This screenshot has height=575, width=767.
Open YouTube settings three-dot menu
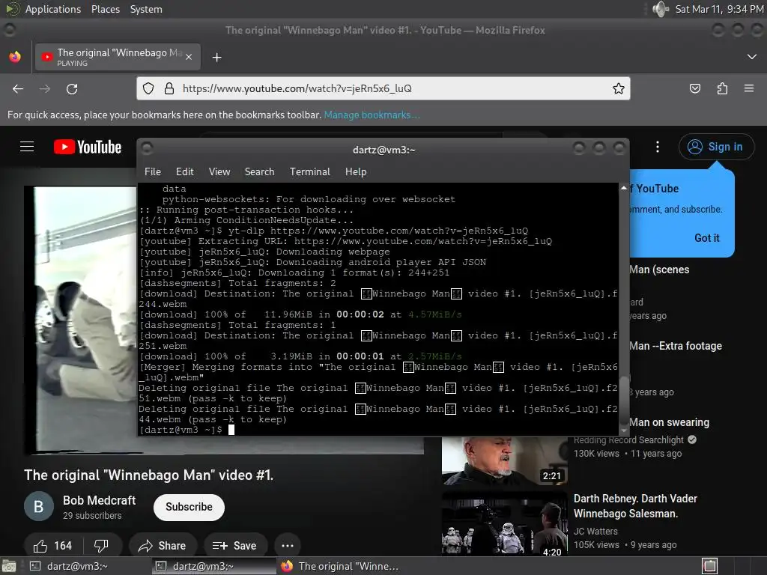[658, 147]
